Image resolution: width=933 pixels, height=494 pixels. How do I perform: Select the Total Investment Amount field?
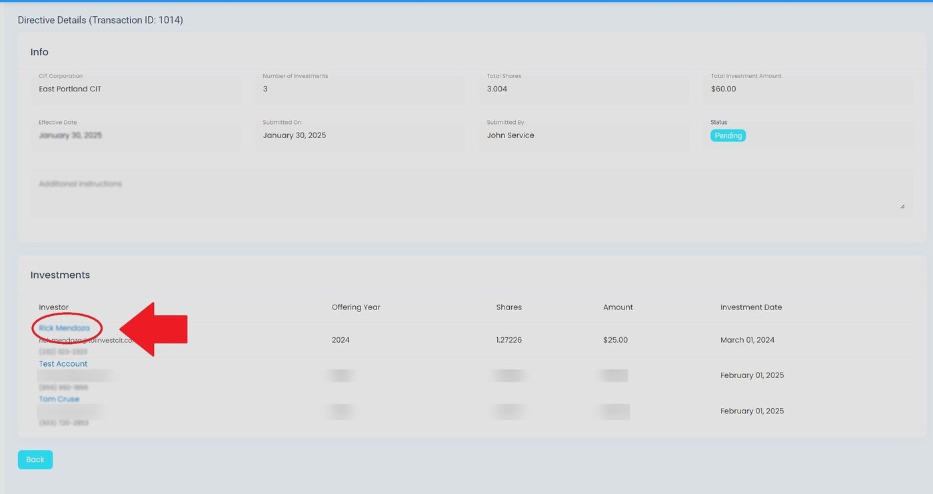pos(808,89)
